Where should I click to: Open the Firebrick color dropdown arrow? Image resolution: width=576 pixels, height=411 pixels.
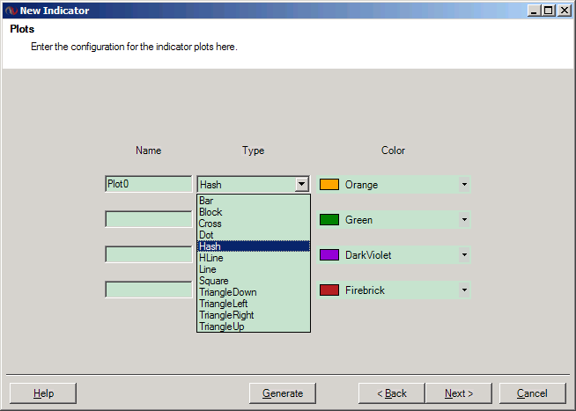464,290
